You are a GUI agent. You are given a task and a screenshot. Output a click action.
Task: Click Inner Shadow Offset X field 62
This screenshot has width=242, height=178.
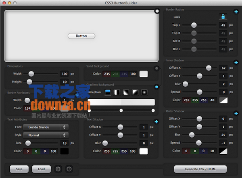point(223,68)
